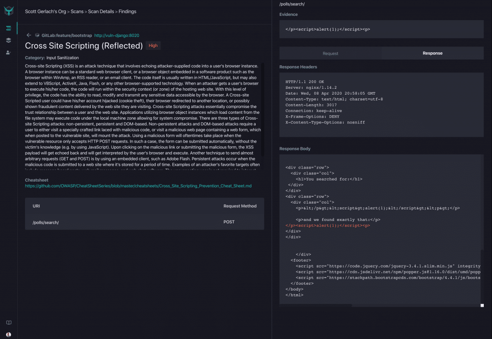The height and width of the screenshot is (339, 492).
Task: Switch to the Request tab
Action: (331, 53)
